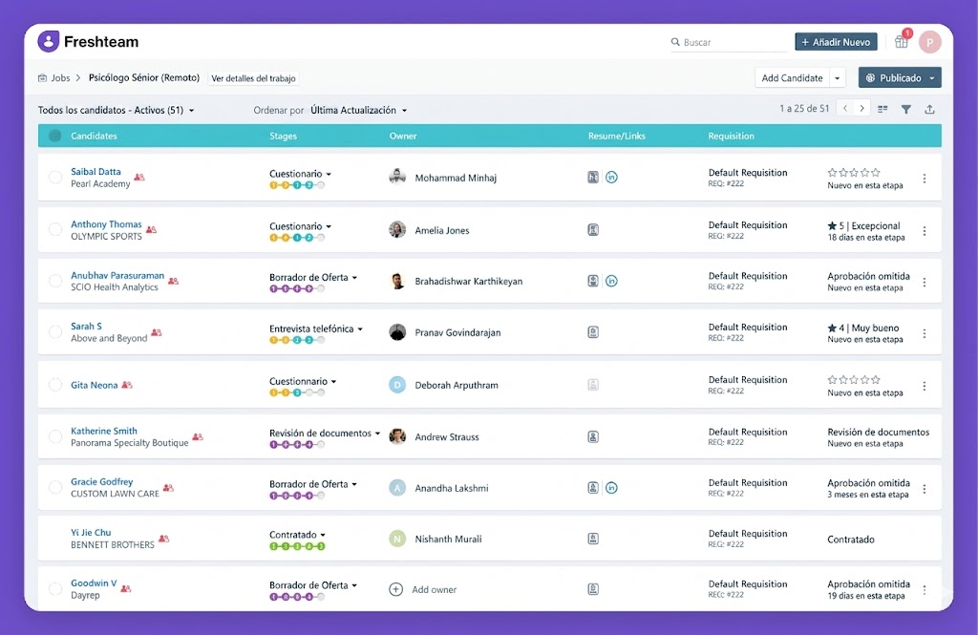Go to previous page of candidates

pos(845,109)
